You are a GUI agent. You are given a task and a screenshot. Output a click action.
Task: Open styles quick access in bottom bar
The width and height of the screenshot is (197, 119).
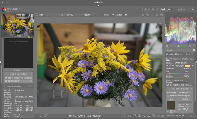click(41, 116)
